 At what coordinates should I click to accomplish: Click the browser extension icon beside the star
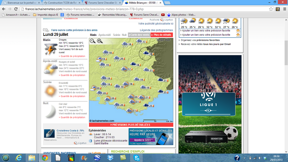[x=278, y=9]
